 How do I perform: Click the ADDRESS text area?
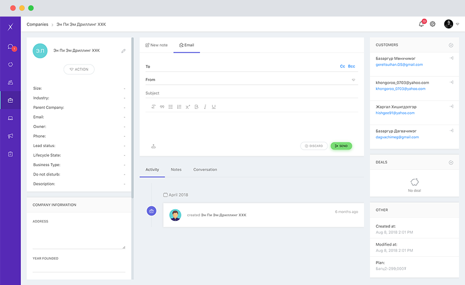coord(79,237)
